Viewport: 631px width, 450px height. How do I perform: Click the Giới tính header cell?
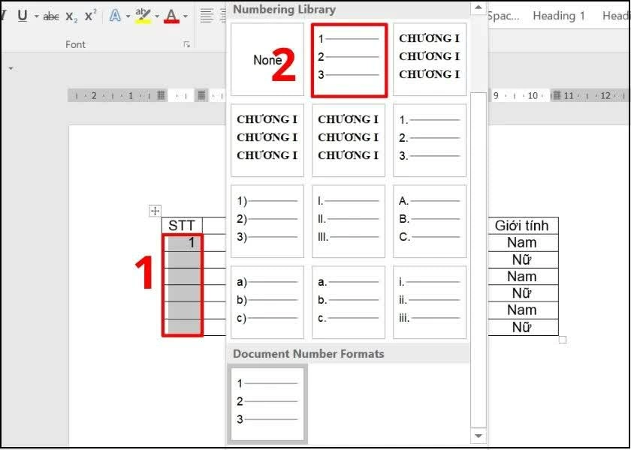click(522, 226)
